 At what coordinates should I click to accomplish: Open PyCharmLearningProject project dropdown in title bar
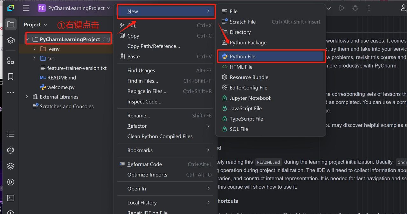[x=74, y=8]
